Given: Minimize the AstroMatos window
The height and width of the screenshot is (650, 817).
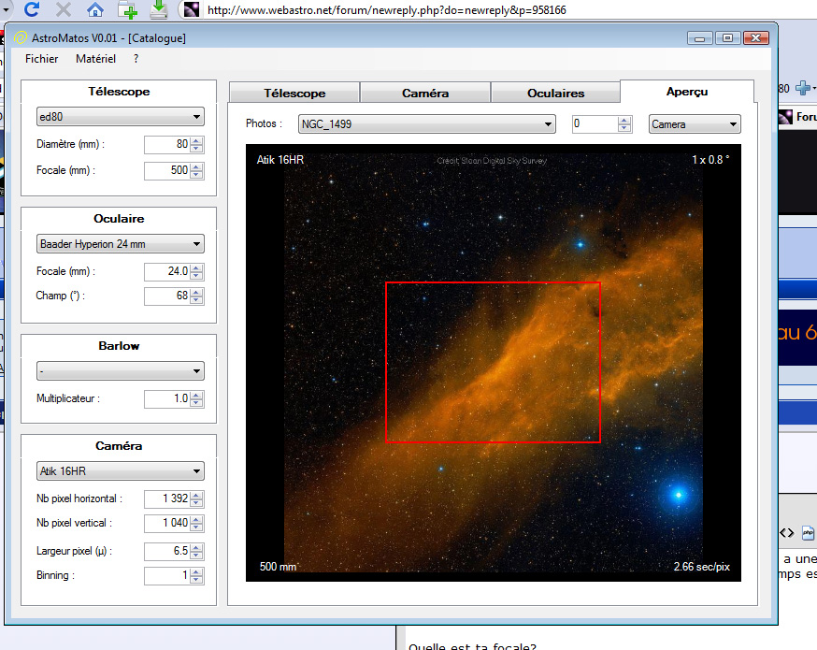Looking at the screenshot, I should 700,38.
